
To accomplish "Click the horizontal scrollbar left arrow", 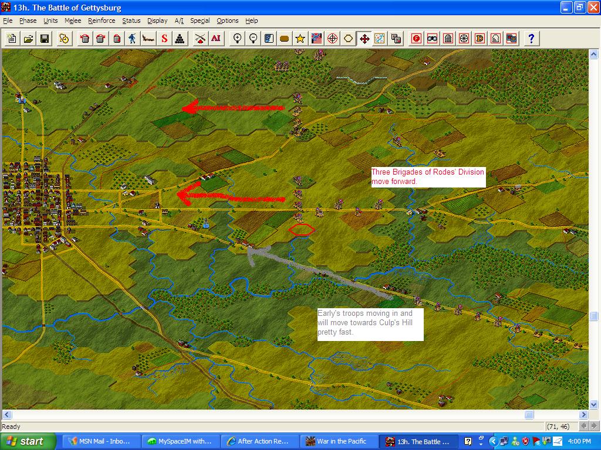I will point(7,414).
